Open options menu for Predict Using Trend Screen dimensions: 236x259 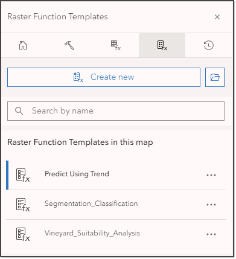[x=211, y=175]
